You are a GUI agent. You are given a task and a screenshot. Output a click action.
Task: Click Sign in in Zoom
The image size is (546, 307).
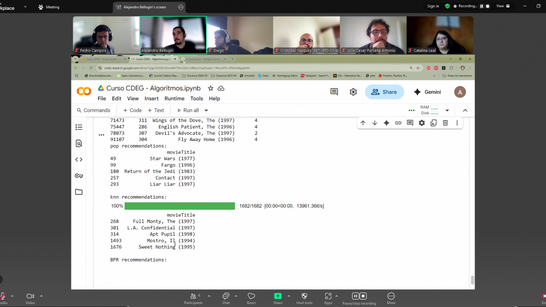coord(433,6)
